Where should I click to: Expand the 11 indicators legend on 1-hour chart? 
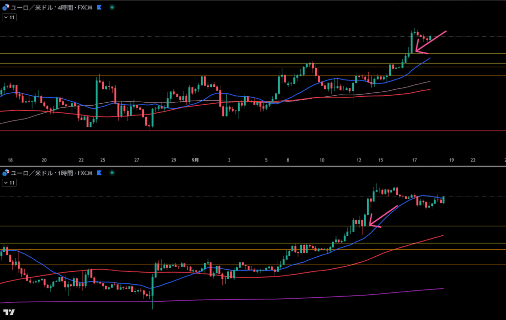[9, 183]
